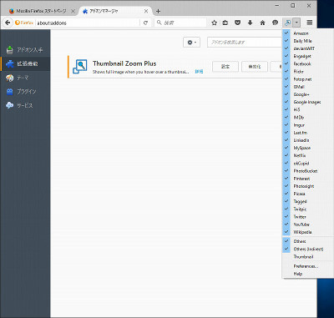
Task: Click the browser back arrow button
Action: click(x=8, y=23)
